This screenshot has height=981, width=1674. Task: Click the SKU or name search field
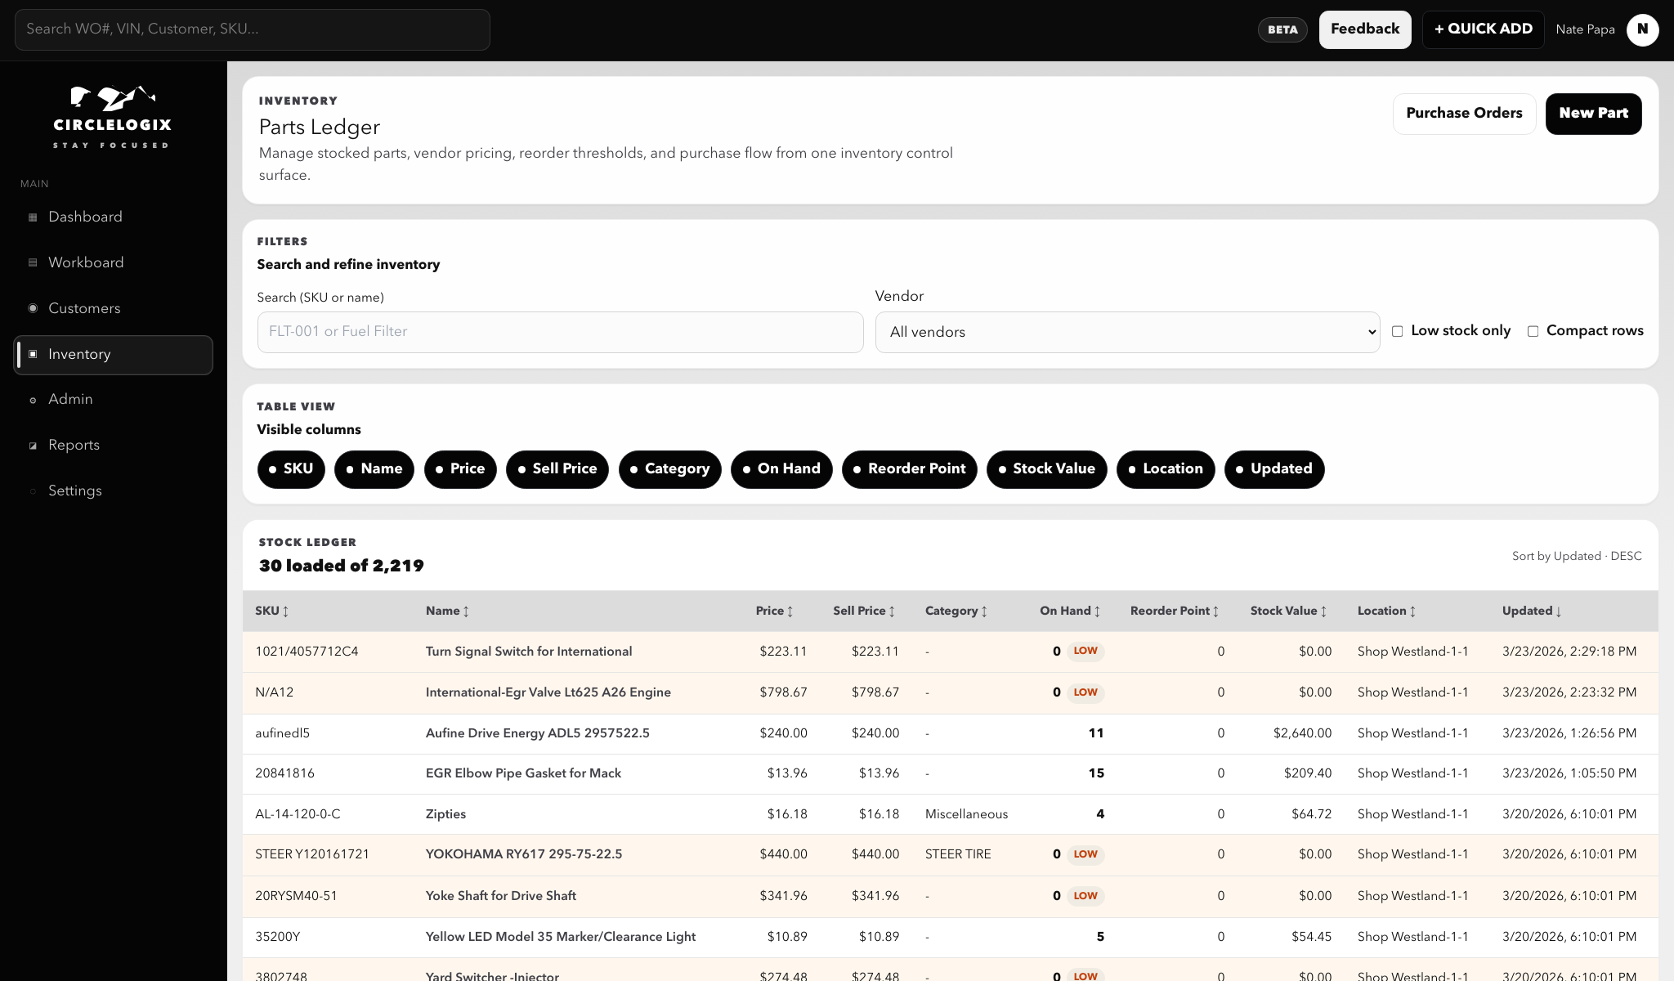[560, 332]
